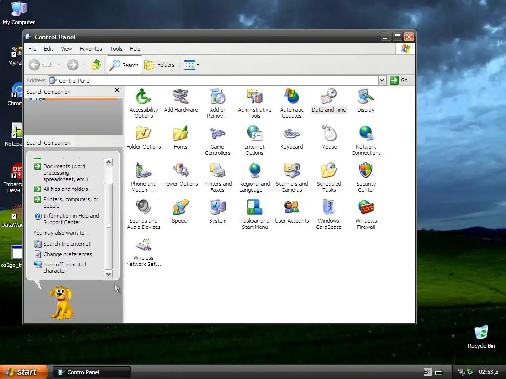
Task: Open Network Connections icon
Action: coord(366,141)
